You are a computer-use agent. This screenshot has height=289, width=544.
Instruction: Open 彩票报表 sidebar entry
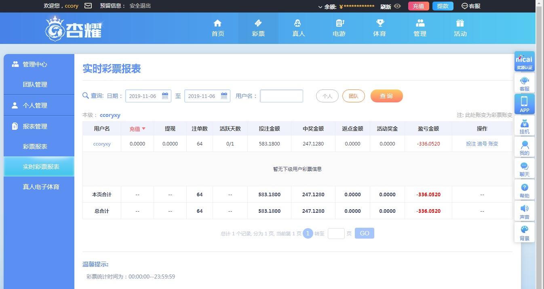click(39, 146)
